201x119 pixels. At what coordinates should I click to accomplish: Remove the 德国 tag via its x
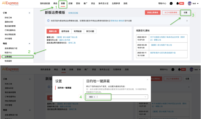[94, 97]
